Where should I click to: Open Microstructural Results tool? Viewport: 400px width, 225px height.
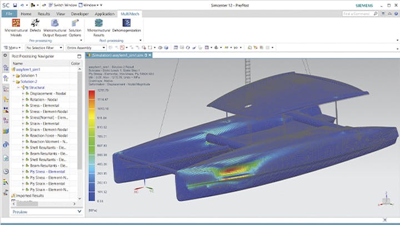[x=99, y=27]
